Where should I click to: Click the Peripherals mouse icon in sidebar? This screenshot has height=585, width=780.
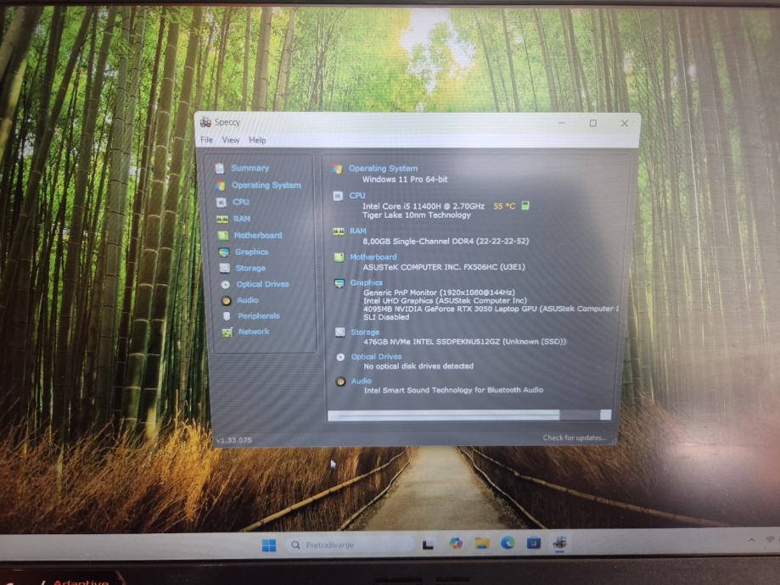pyautogui.click(x=227, y=316)
